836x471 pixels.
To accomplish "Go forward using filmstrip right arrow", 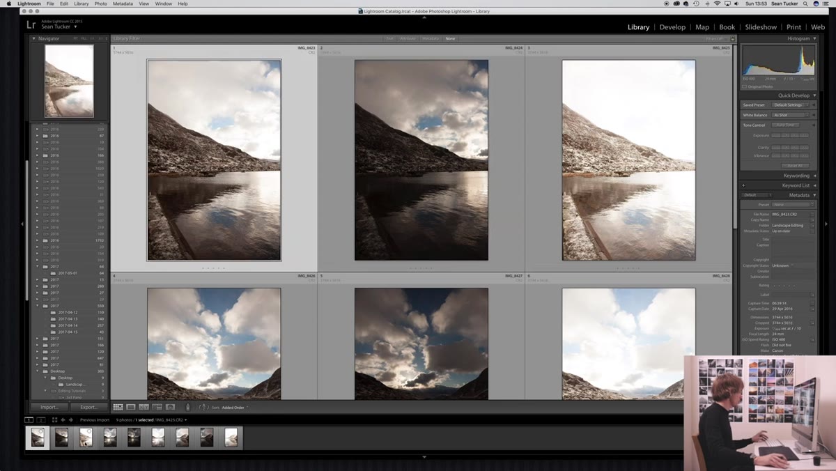I will click(x=70, y=420).
